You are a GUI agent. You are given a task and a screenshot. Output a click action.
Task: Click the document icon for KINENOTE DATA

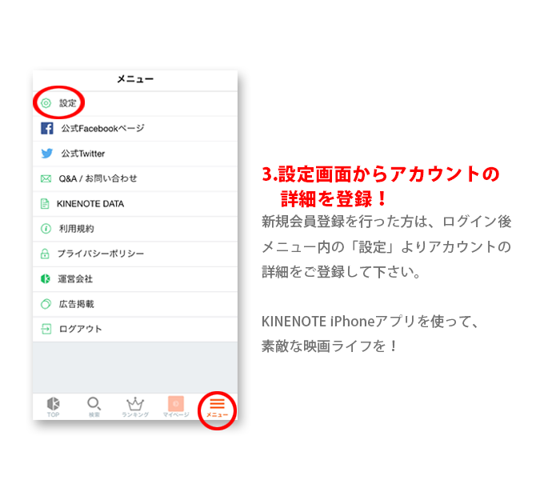[x=45, y=204]
